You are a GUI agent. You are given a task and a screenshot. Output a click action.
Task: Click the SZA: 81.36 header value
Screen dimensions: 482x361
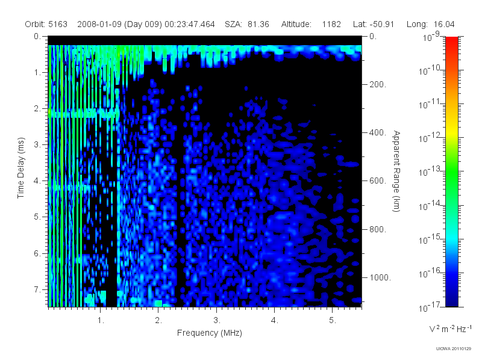[x=247, y=24]
